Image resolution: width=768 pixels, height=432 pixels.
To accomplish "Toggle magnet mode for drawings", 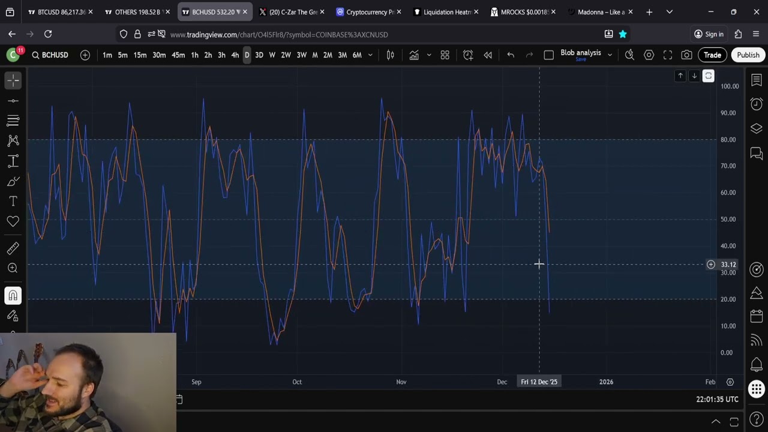I will (13, 295).
